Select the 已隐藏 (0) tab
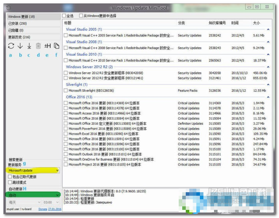Viewport: 279px width, 218px height. [x=34, y=30]
